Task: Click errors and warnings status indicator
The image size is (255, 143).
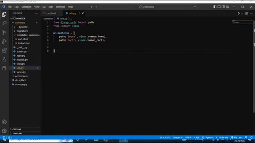Action: 8,137
